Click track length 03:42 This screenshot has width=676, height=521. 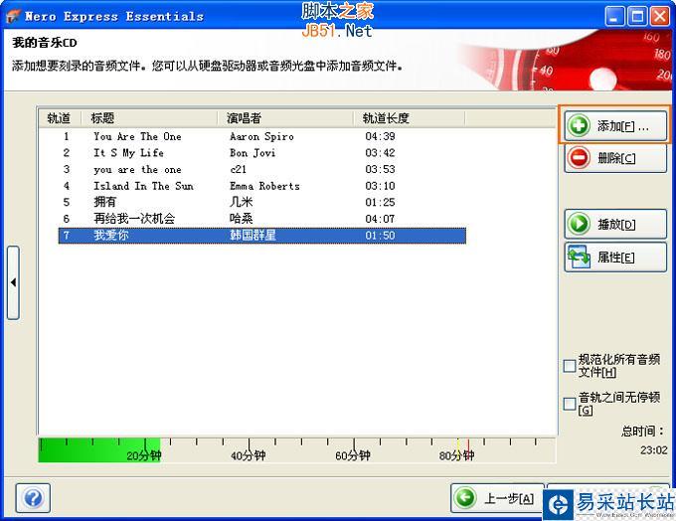pos(380,153)
